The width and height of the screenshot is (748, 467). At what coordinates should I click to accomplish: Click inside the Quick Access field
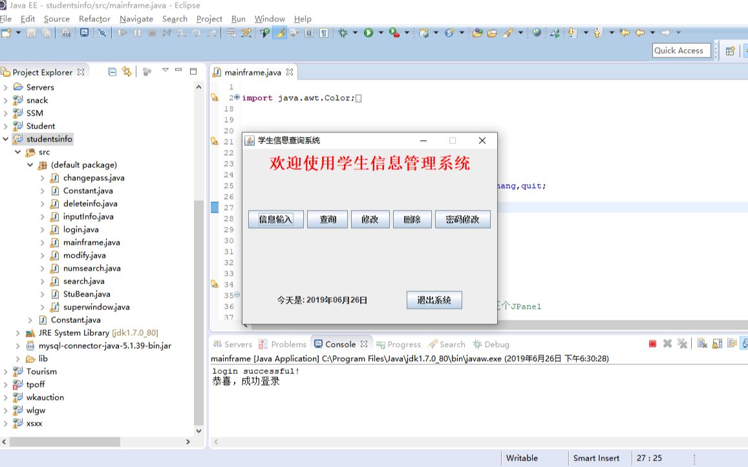[681, 50]
